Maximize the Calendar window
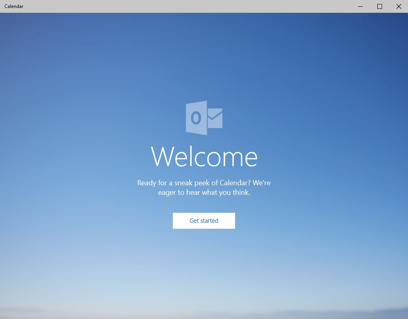Viewport: 408px width, 319px height. click(380, 6)
